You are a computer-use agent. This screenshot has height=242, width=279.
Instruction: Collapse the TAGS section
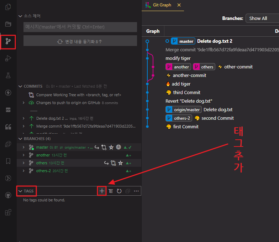pyautogui.click(x=20, y=191)
